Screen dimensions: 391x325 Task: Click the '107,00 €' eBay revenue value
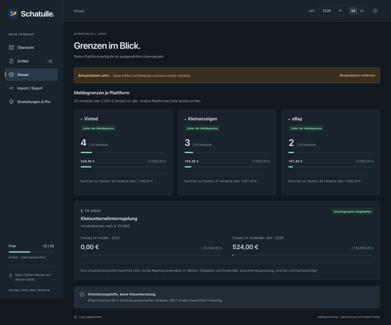pos(295,161)
